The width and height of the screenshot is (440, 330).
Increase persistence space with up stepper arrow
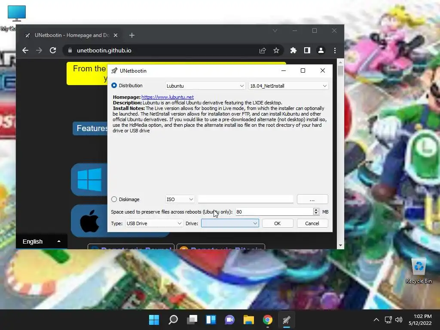click(316, 210)
